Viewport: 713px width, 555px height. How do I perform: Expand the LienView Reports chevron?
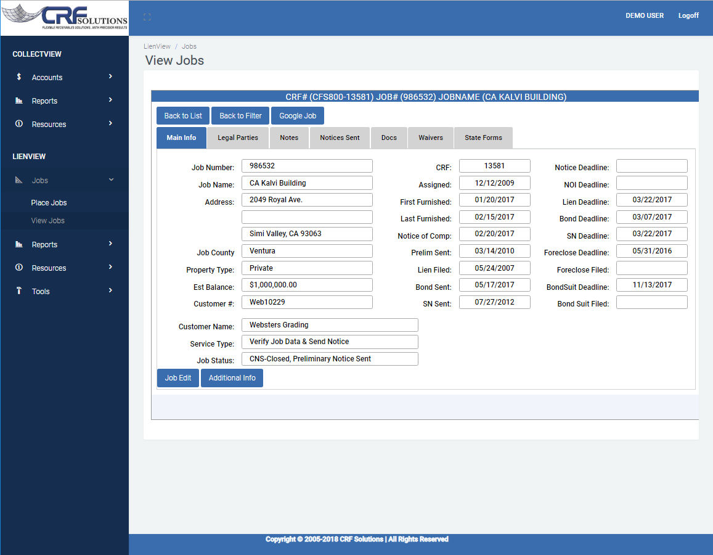(110, 244)
